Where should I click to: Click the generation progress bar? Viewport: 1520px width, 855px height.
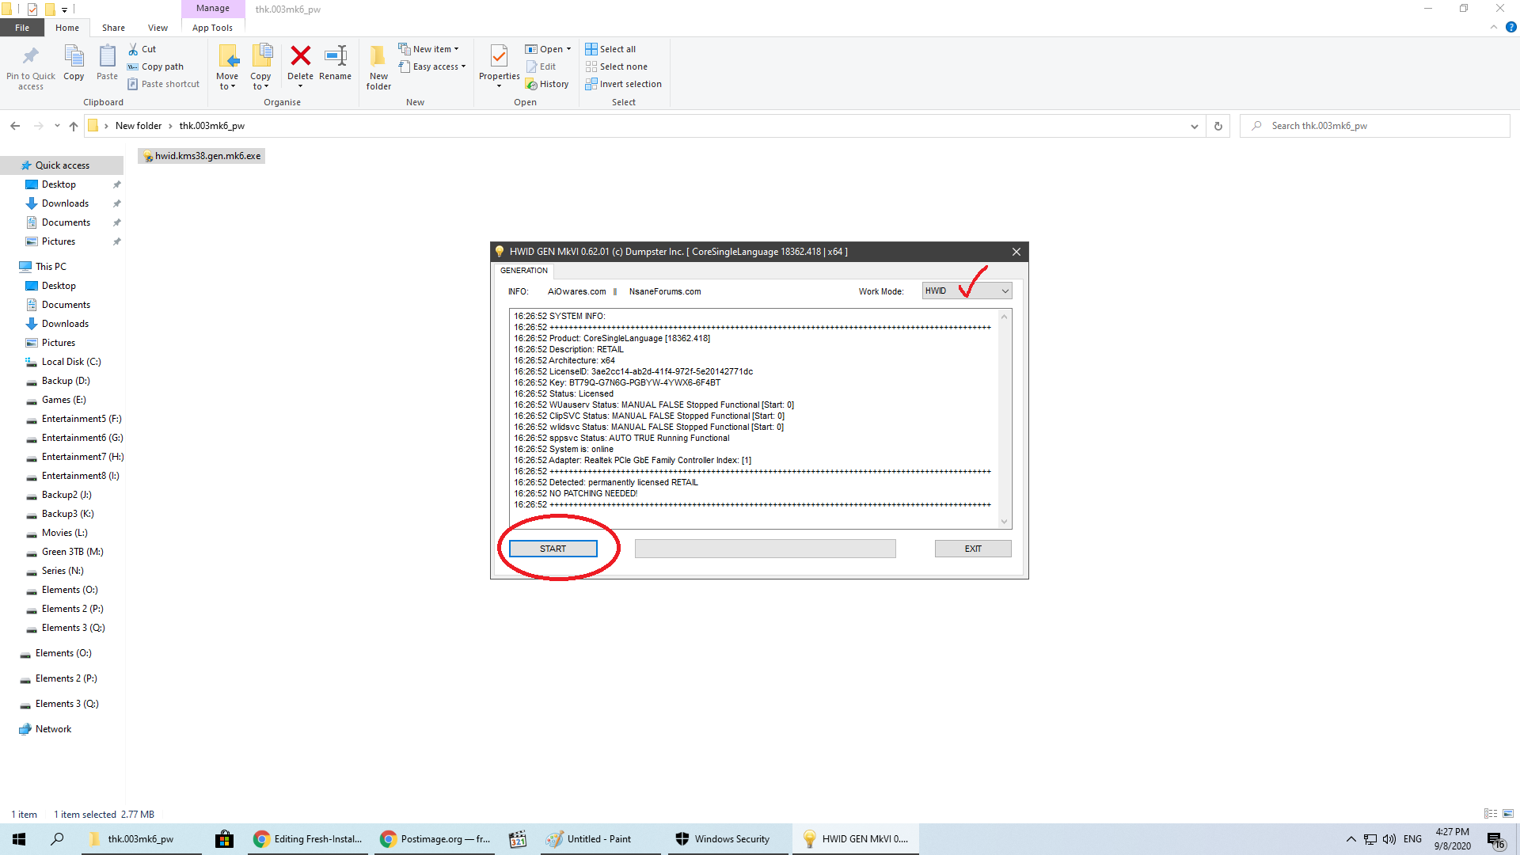click(x=765, y=549)
